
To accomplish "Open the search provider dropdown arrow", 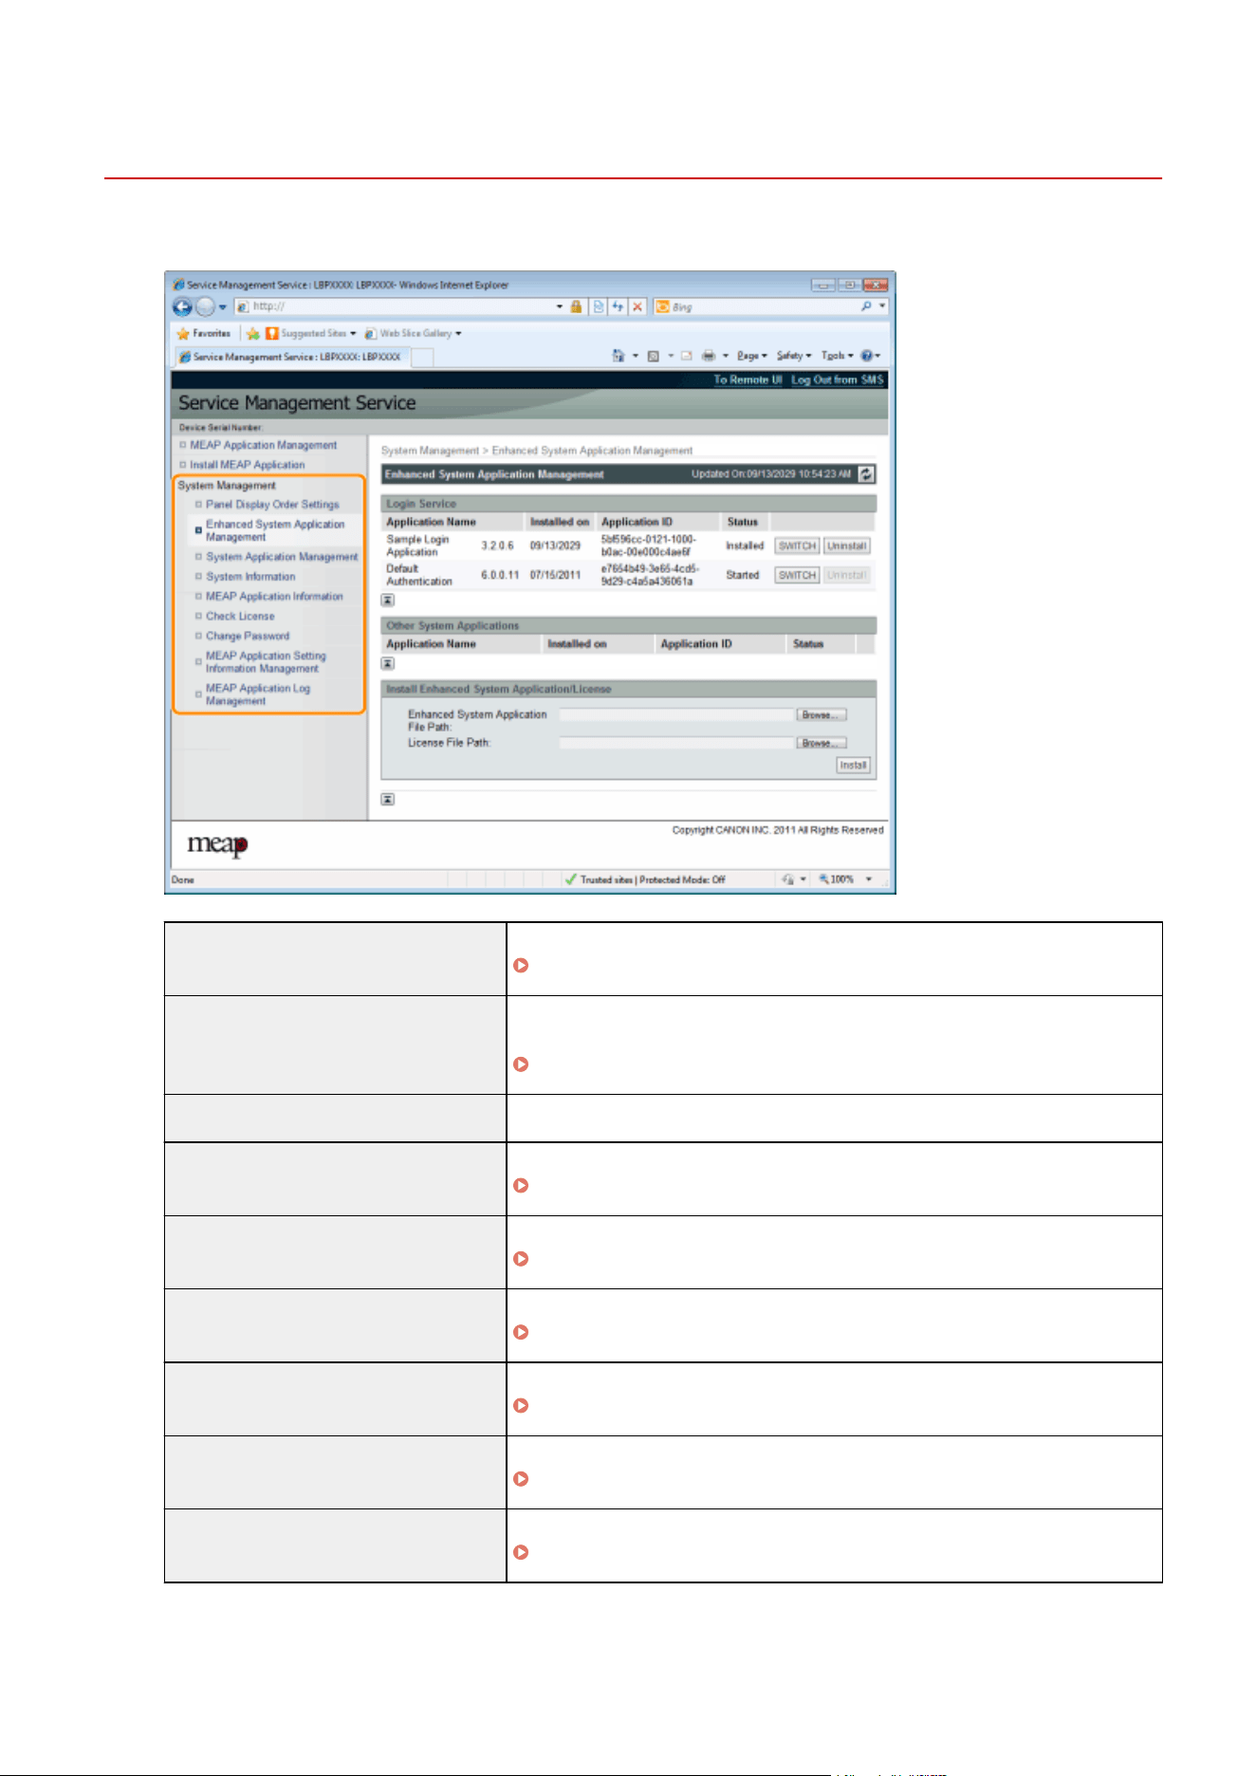I will click(882, 306).
